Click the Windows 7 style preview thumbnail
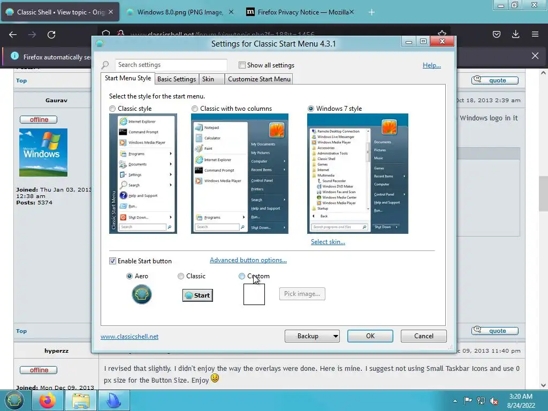 click(357, 174)
